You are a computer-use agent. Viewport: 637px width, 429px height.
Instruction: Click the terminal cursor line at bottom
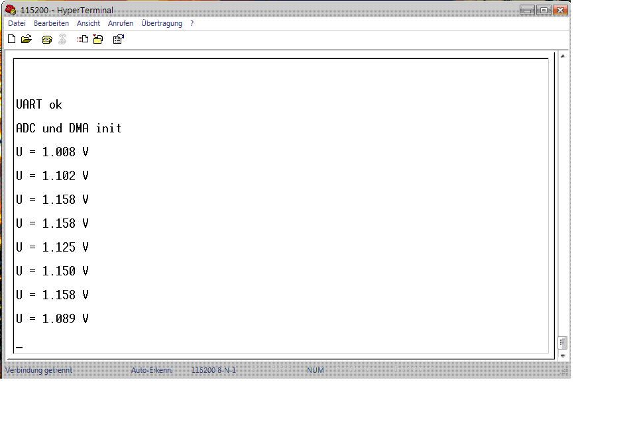[x=19, y=348]
